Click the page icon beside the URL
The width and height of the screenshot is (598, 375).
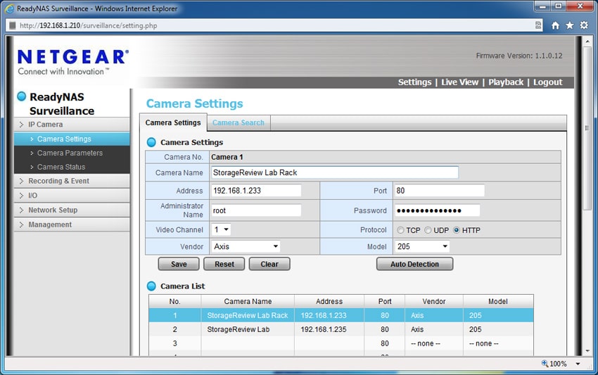tap(13, 25)
